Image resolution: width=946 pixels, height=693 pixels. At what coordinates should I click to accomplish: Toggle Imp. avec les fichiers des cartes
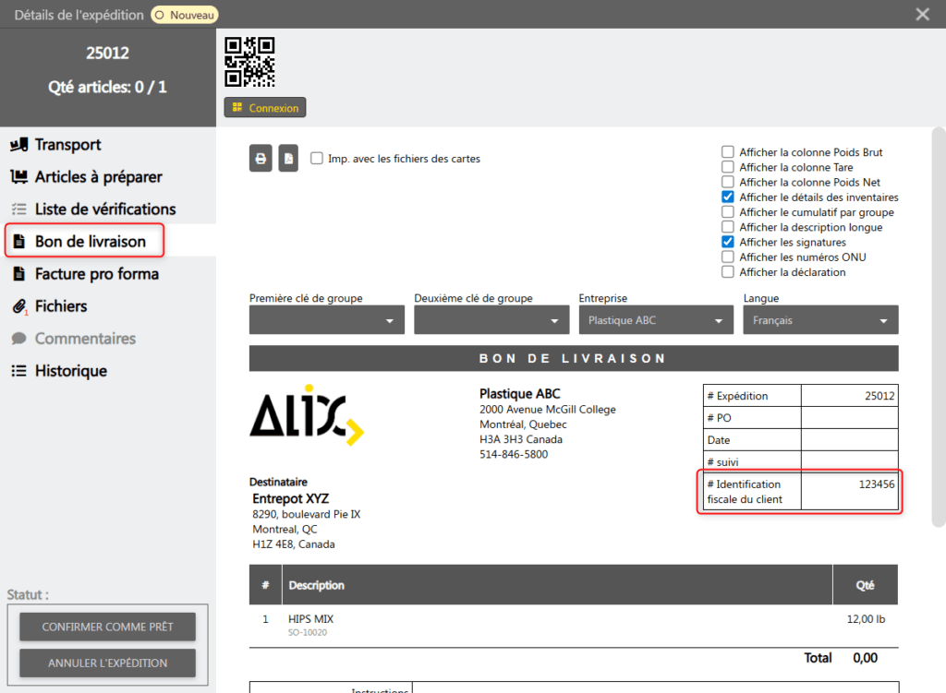click(x=317, y=159)
